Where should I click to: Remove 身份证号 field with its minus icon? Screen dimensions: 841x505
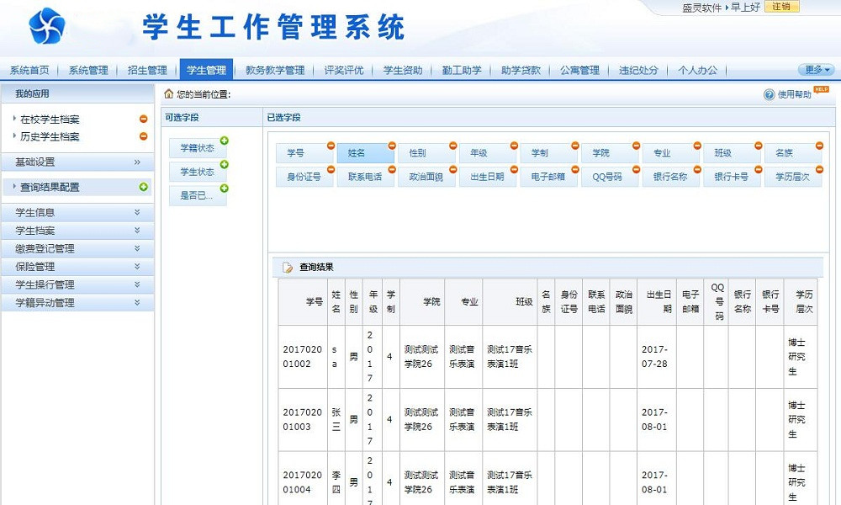331,170
